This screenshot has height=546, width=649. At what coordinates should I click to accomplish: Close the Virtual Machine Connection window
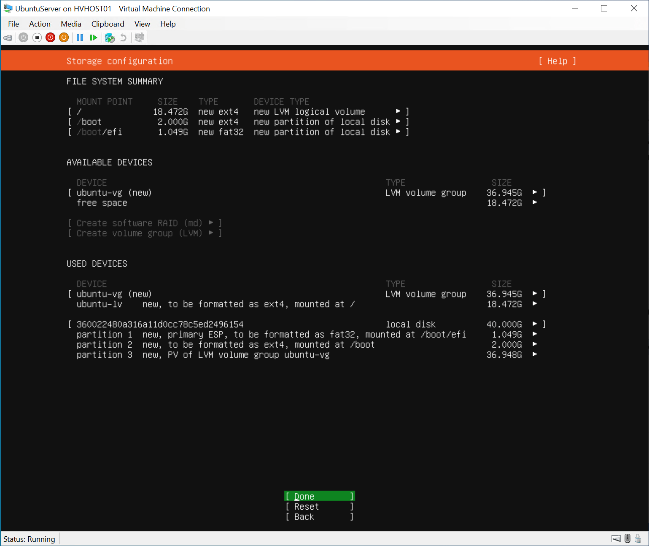point(634,8)
